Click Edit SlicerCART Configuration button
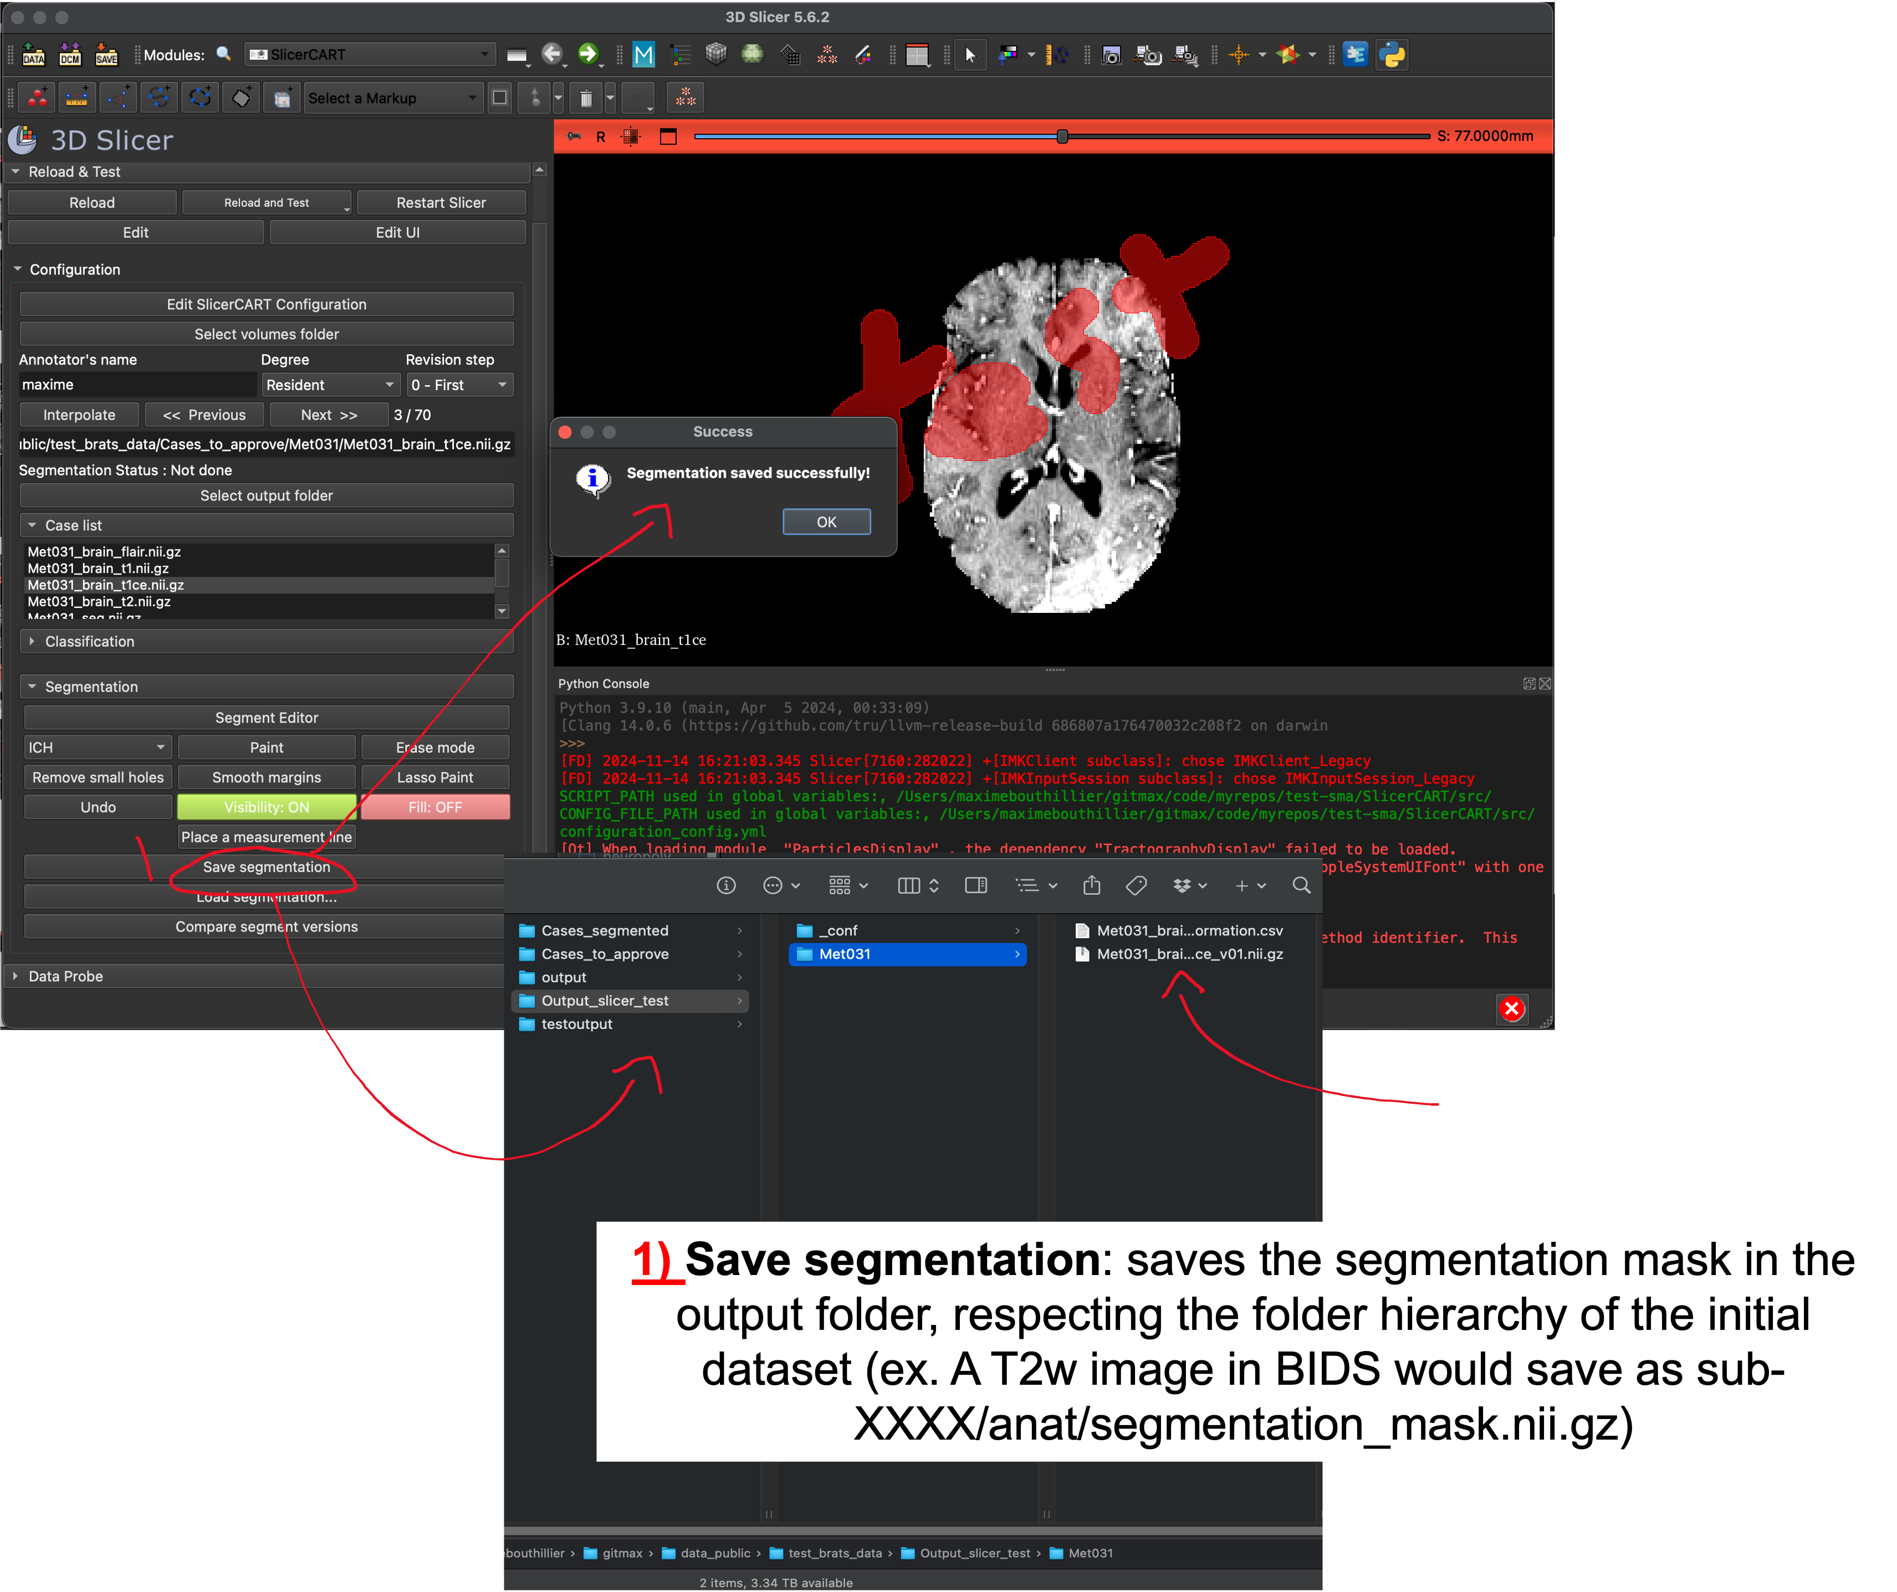The width and height of the screenshot is (1897, 1592). (267, 304)
